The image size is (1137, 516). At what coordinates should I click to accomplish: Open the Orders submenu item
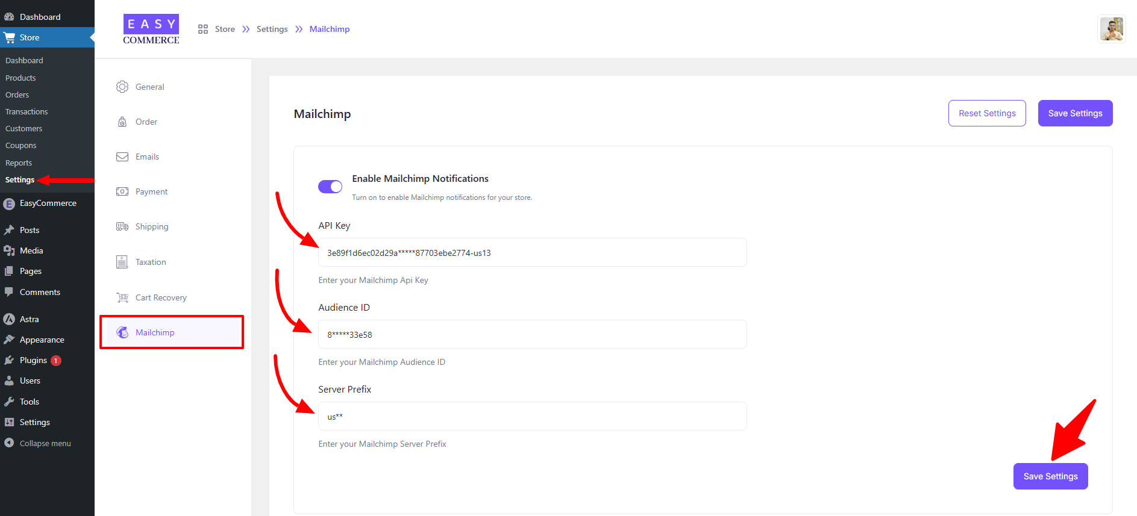[x=17, y=95]
